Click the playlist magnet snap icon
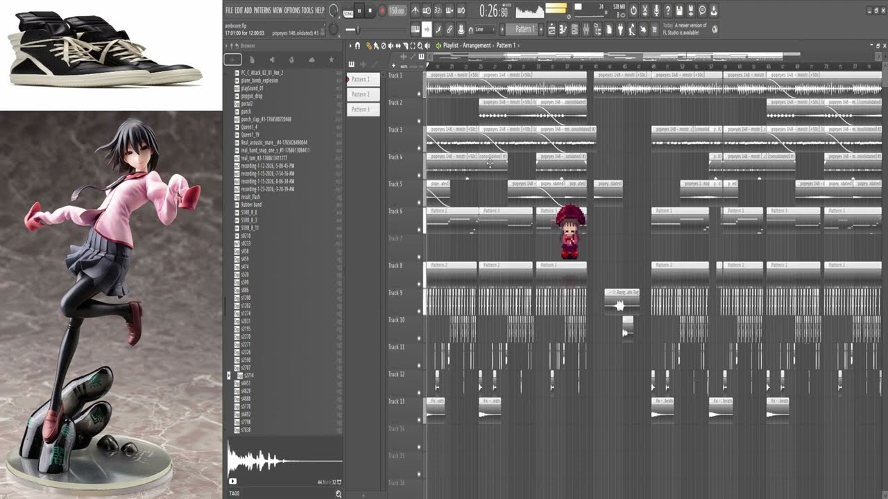 tap(358, 46)
